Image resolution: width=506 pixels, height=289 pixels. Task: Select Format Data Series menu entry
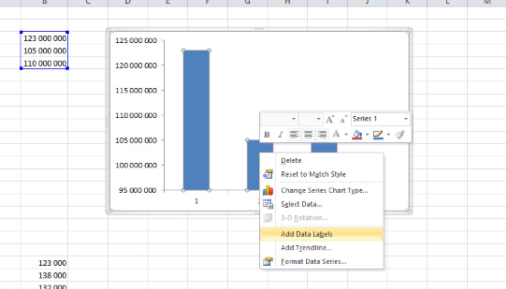[x=313, y=261]
